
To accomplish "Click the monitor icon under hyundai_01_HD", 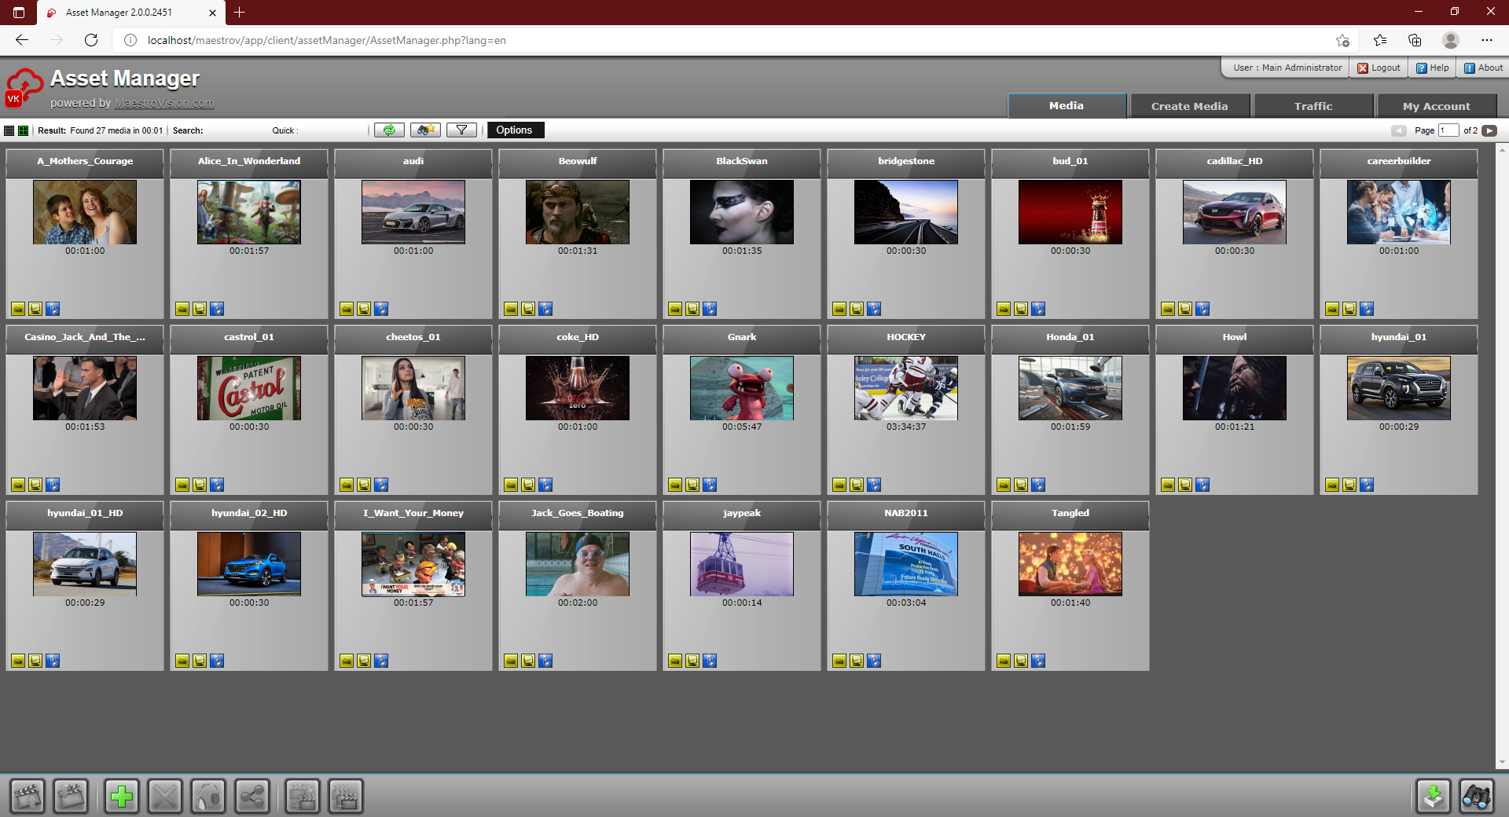I will [x=35, y=661].
